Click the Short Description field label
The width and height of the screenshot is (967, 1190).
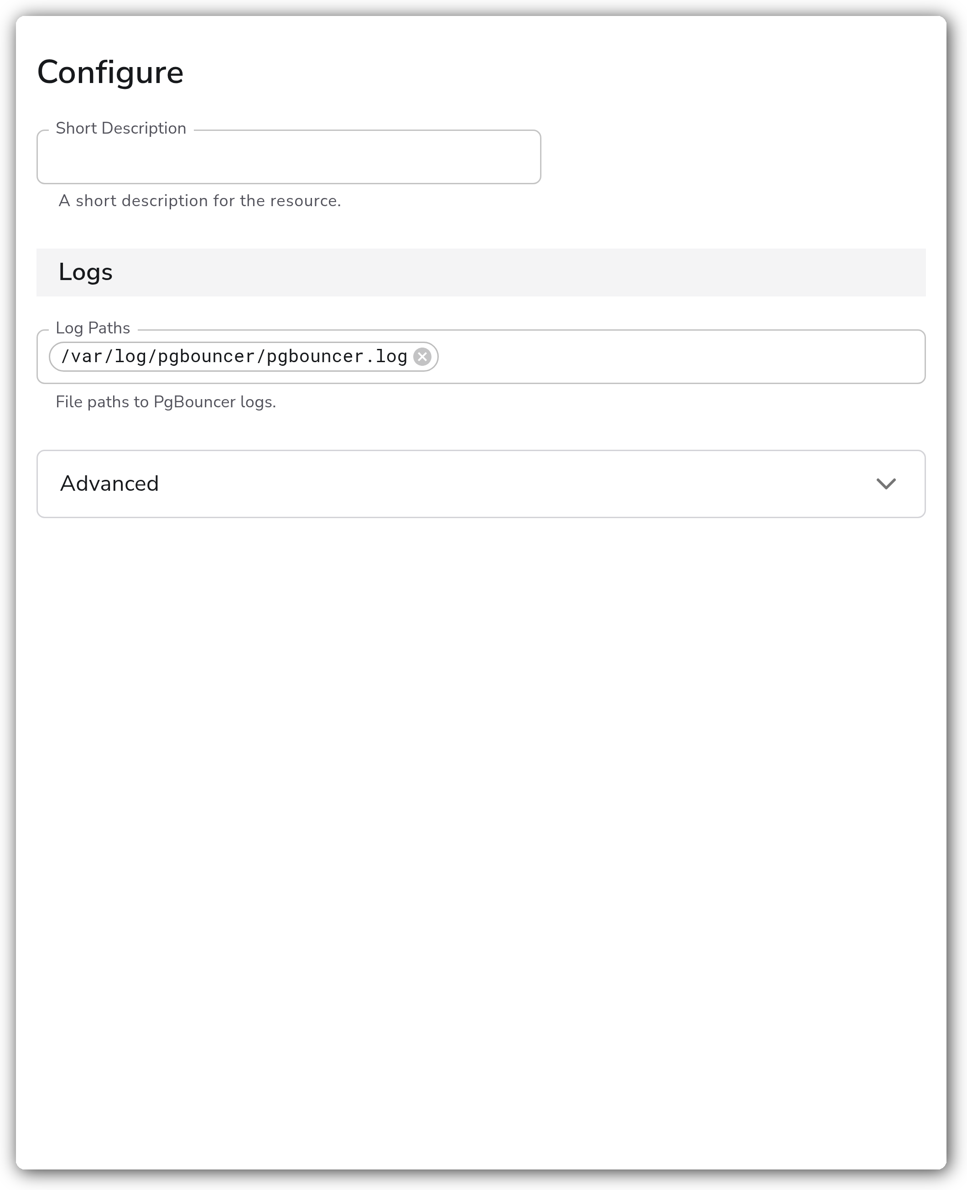coord(121,128)
